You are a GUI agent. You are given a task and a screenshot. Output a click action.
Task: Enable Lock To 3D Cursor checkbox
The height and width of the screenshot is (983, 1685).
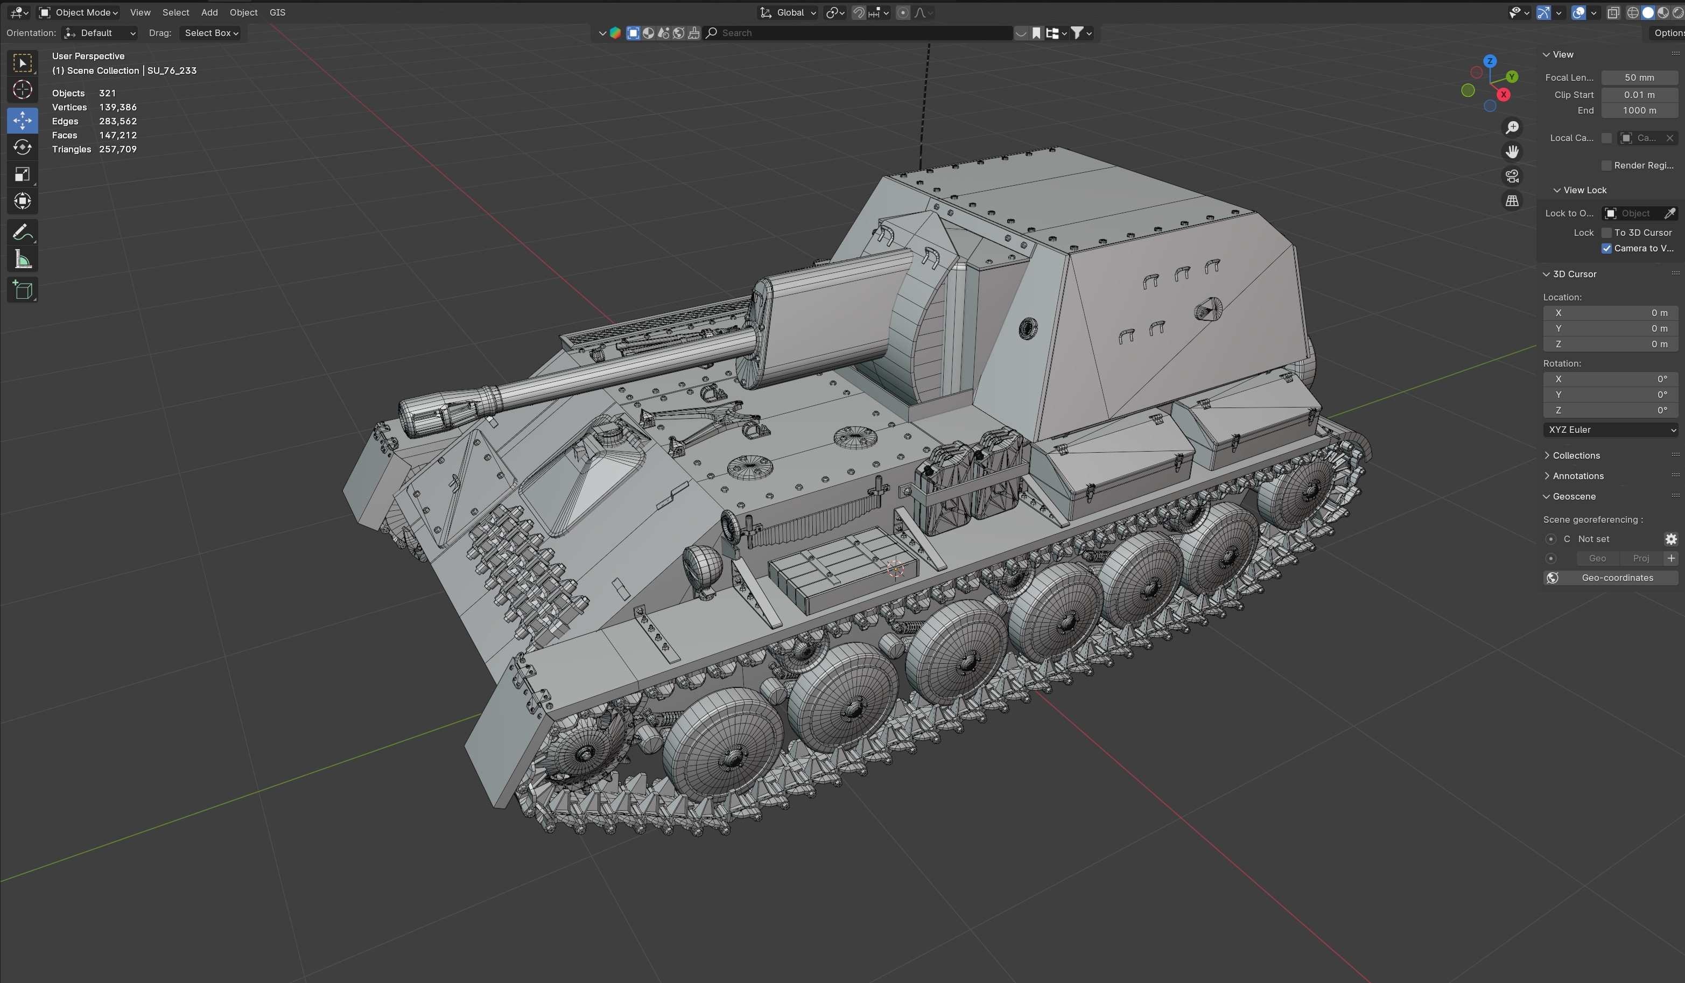point(1606,233)
